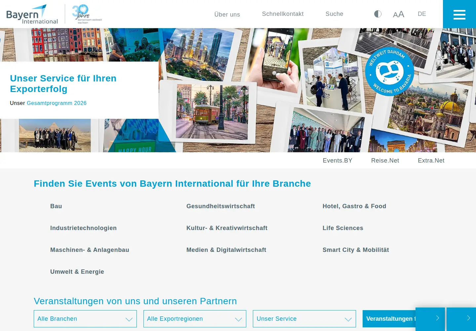Select Kultur- & Kreativwirtschaft
The height and width of the screenshot is (331, 476).
click(x=227, y=228)
